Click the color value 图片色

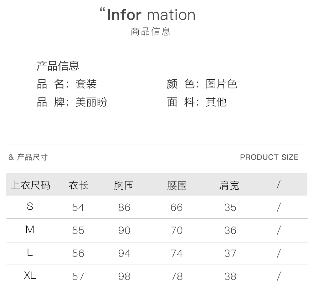click(221, 84)
